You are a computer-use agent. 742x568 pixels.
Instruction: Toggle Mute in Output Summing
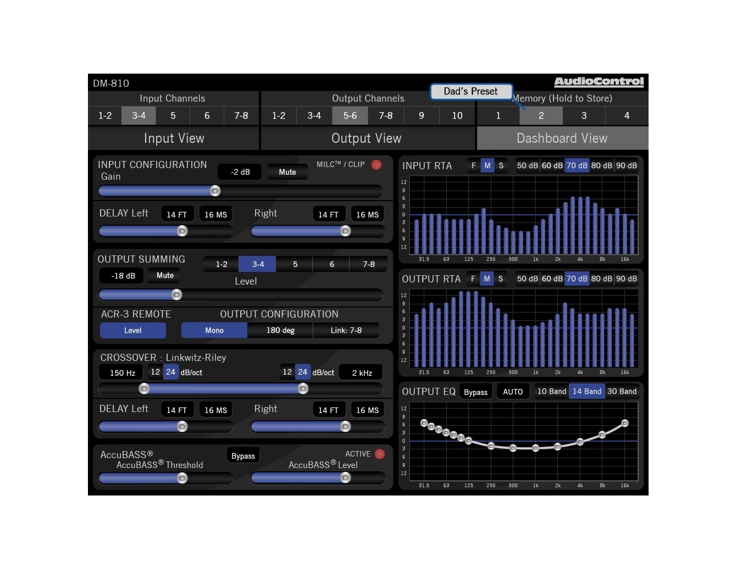pos(165,276)
